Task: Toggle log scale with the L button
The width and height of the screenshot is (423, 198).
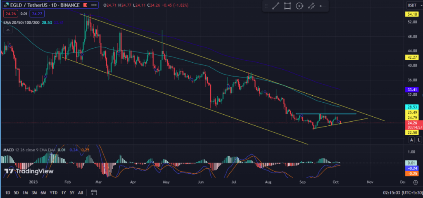Action: (419, 140)
